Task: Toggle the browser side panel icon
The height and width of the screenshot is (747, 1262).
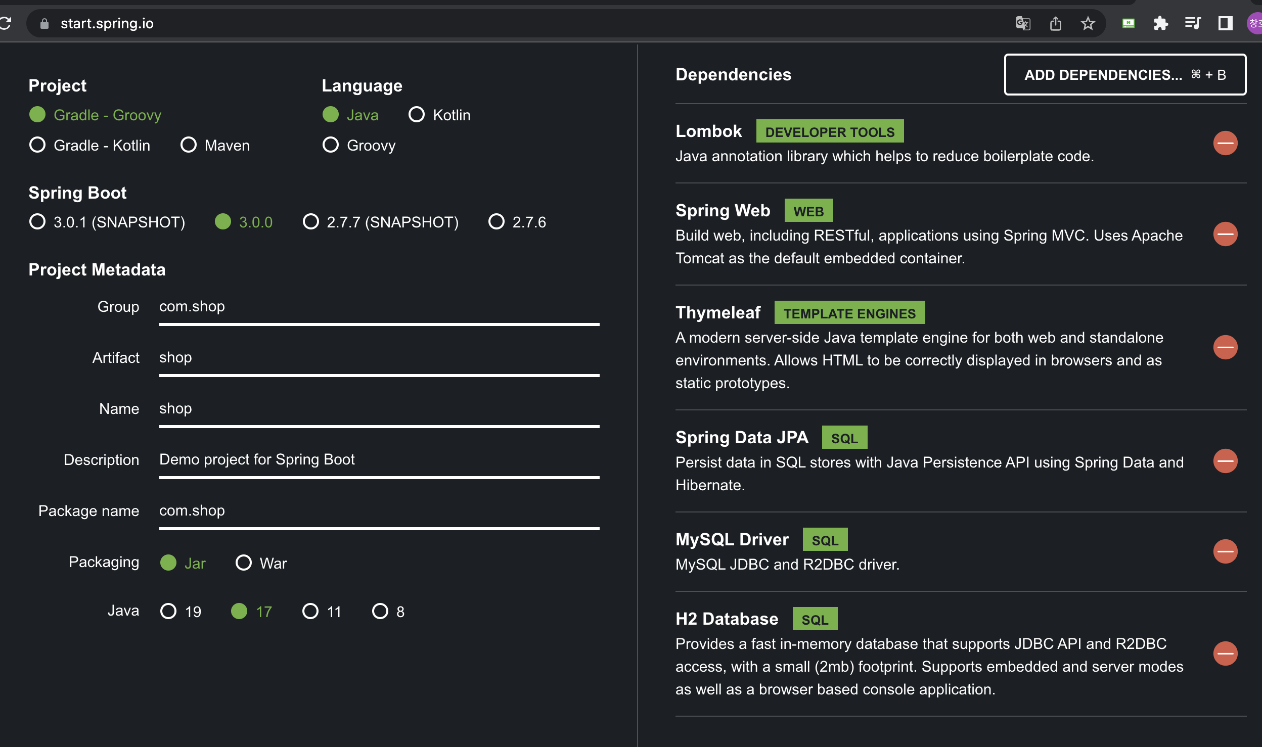Action: click(1225, 23)
